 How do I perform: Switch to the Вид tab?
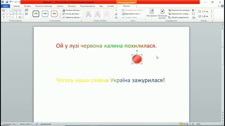click(101, 6)
